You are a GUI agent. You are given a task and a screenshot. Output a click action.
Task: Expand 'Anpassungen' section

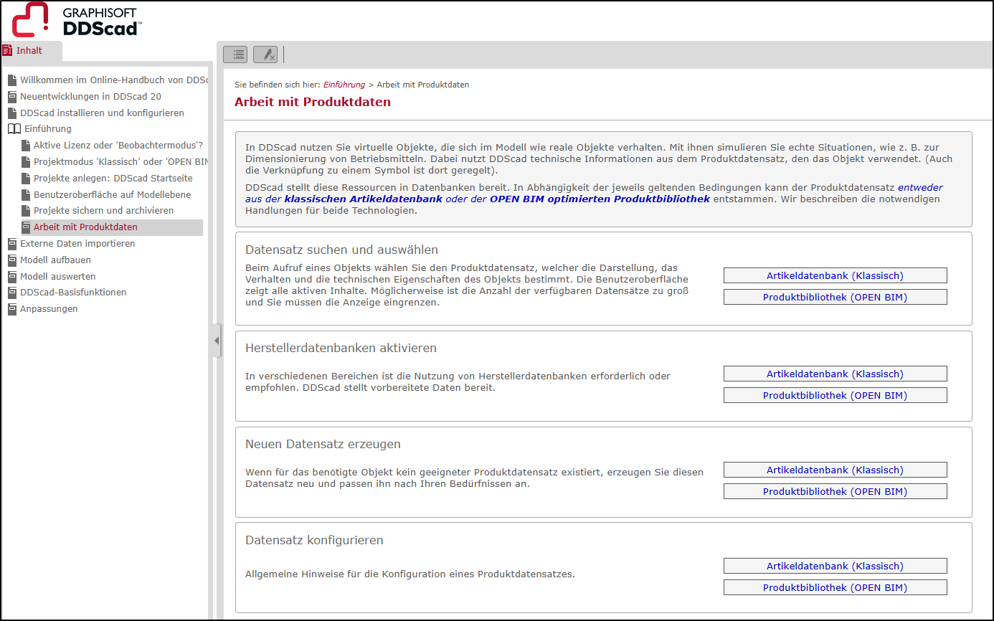pos(42,309)
